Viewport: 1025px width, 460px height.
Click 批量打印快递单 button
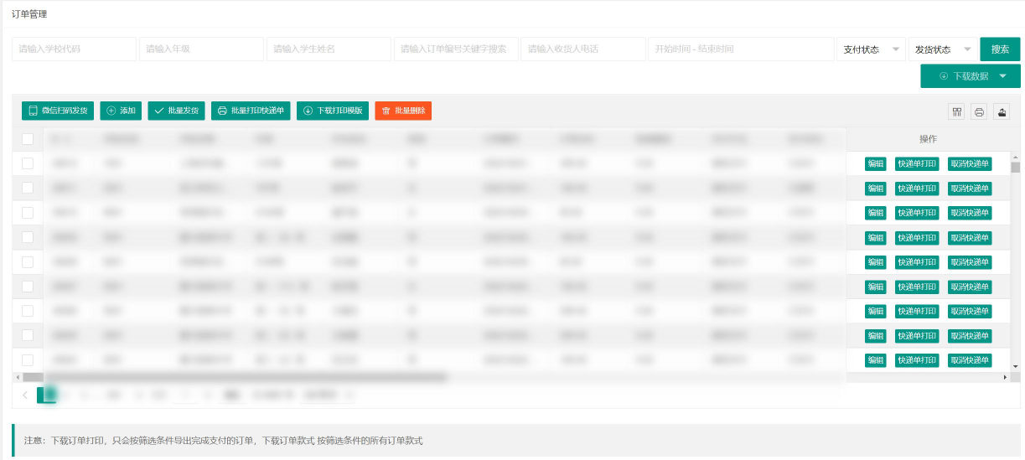pos(251,111)
